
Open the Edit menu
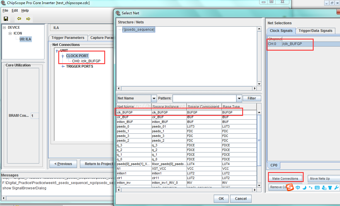(x=15, y=11)
